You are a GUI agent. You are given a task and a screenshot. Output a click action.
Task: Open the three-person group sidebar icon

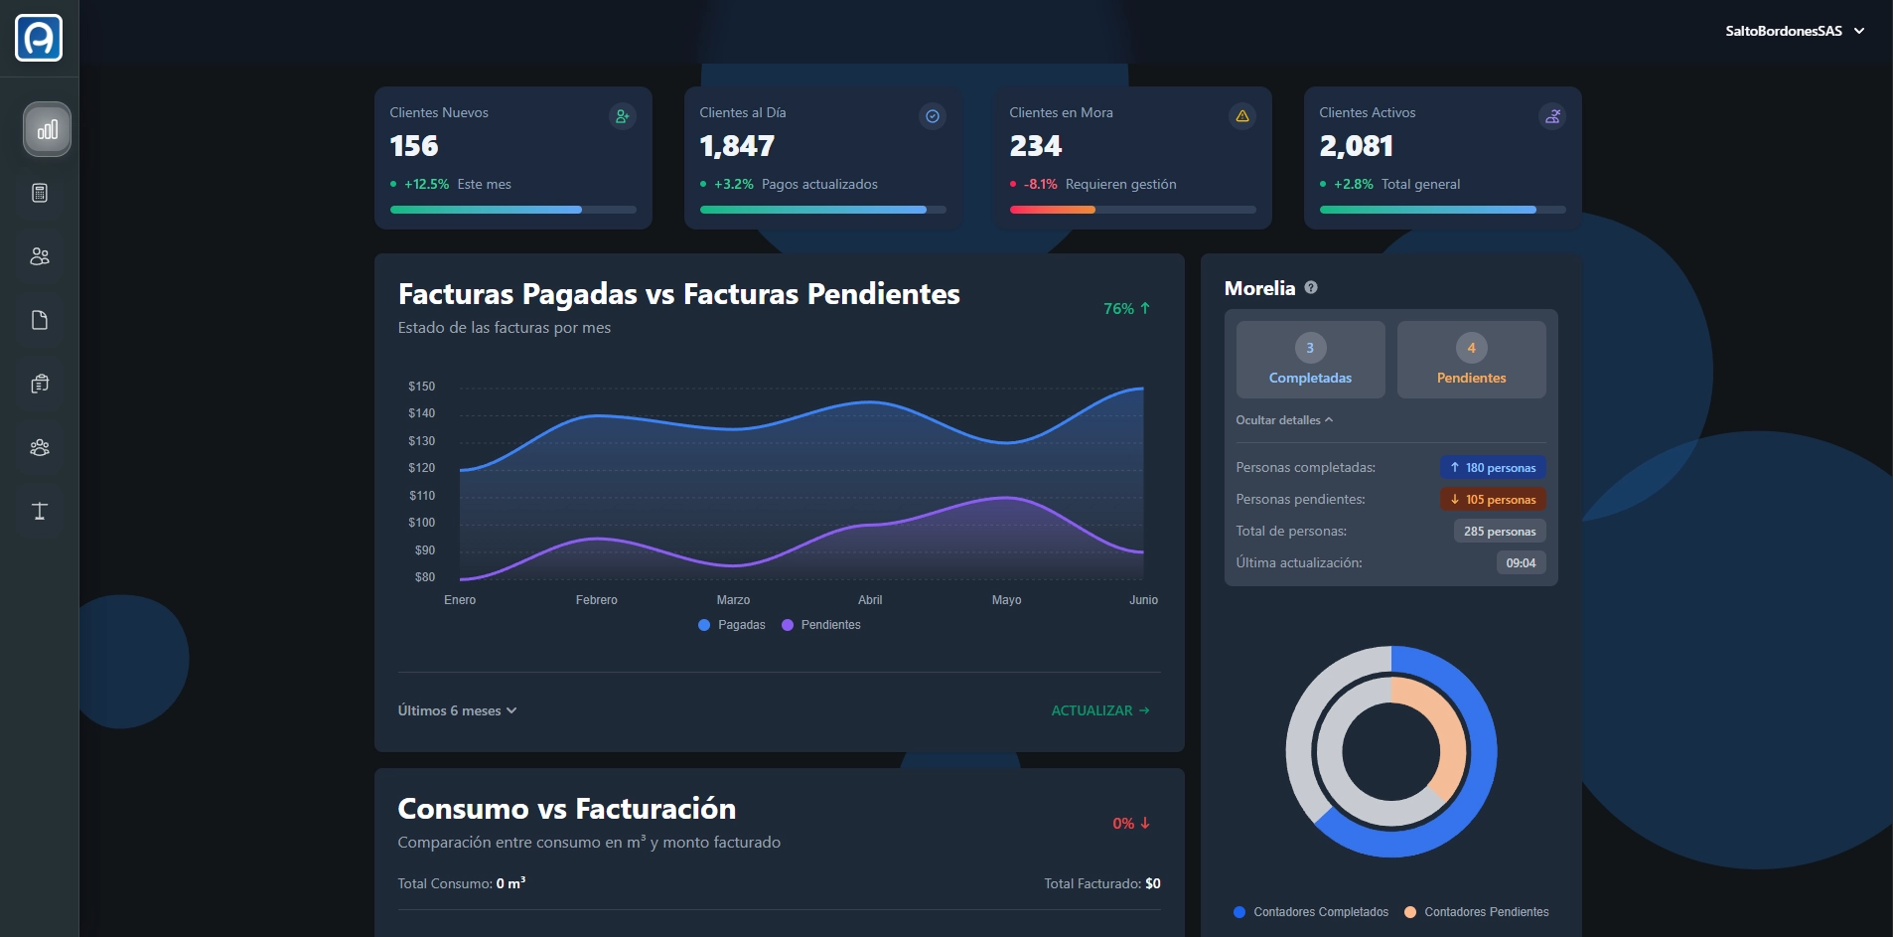click(40, 447)
